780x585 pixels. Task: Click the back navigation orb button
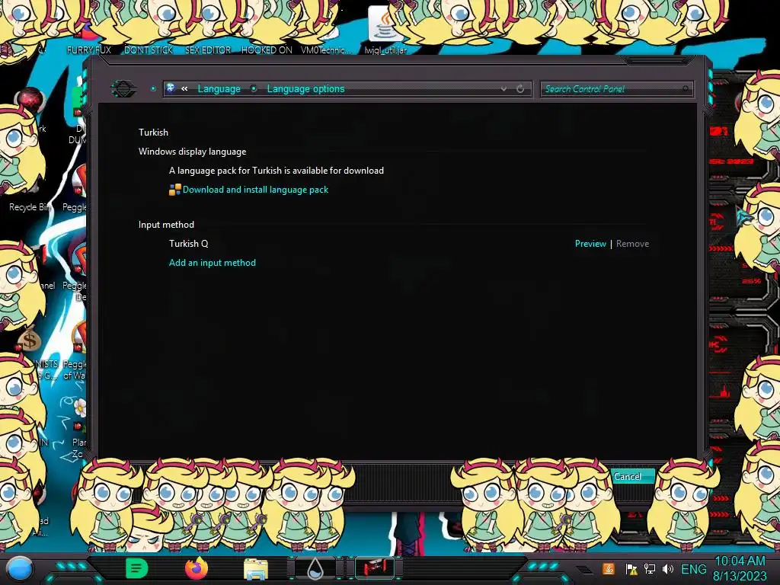click(x=123, y=88)
